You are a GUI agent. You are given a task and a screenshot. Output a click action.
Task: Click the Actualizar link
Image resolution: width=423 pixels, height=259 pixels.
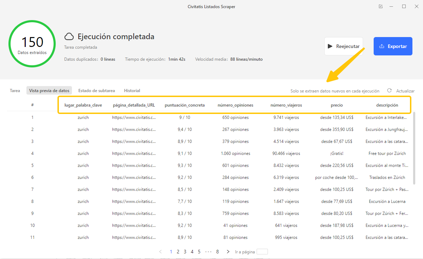pyautogui.click(x=405, y=91)
